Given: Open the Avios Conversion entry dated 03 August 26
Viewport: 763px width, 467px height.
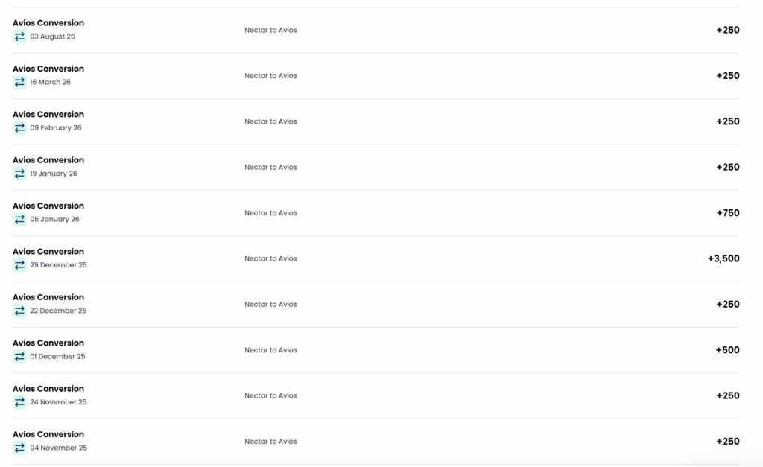Looking at the screenshot, I should point(376,30).
